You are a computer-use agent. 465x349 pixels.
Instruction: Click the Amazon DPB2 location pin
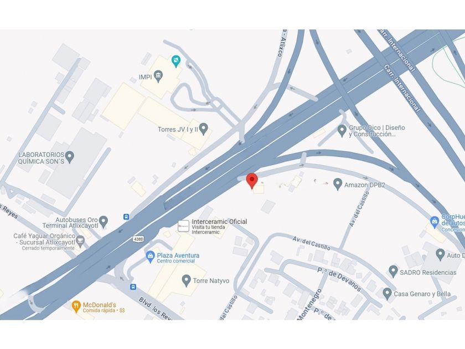click(337, 184)
